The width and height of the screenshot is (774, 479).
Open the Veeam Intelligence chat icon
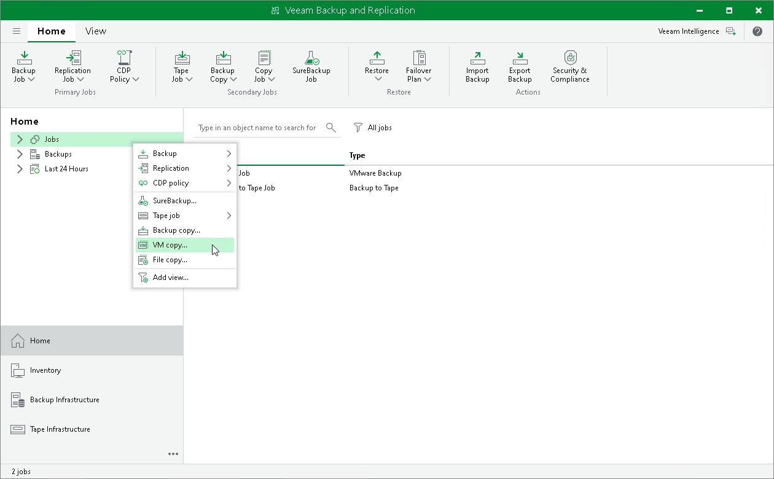[730, 31]
